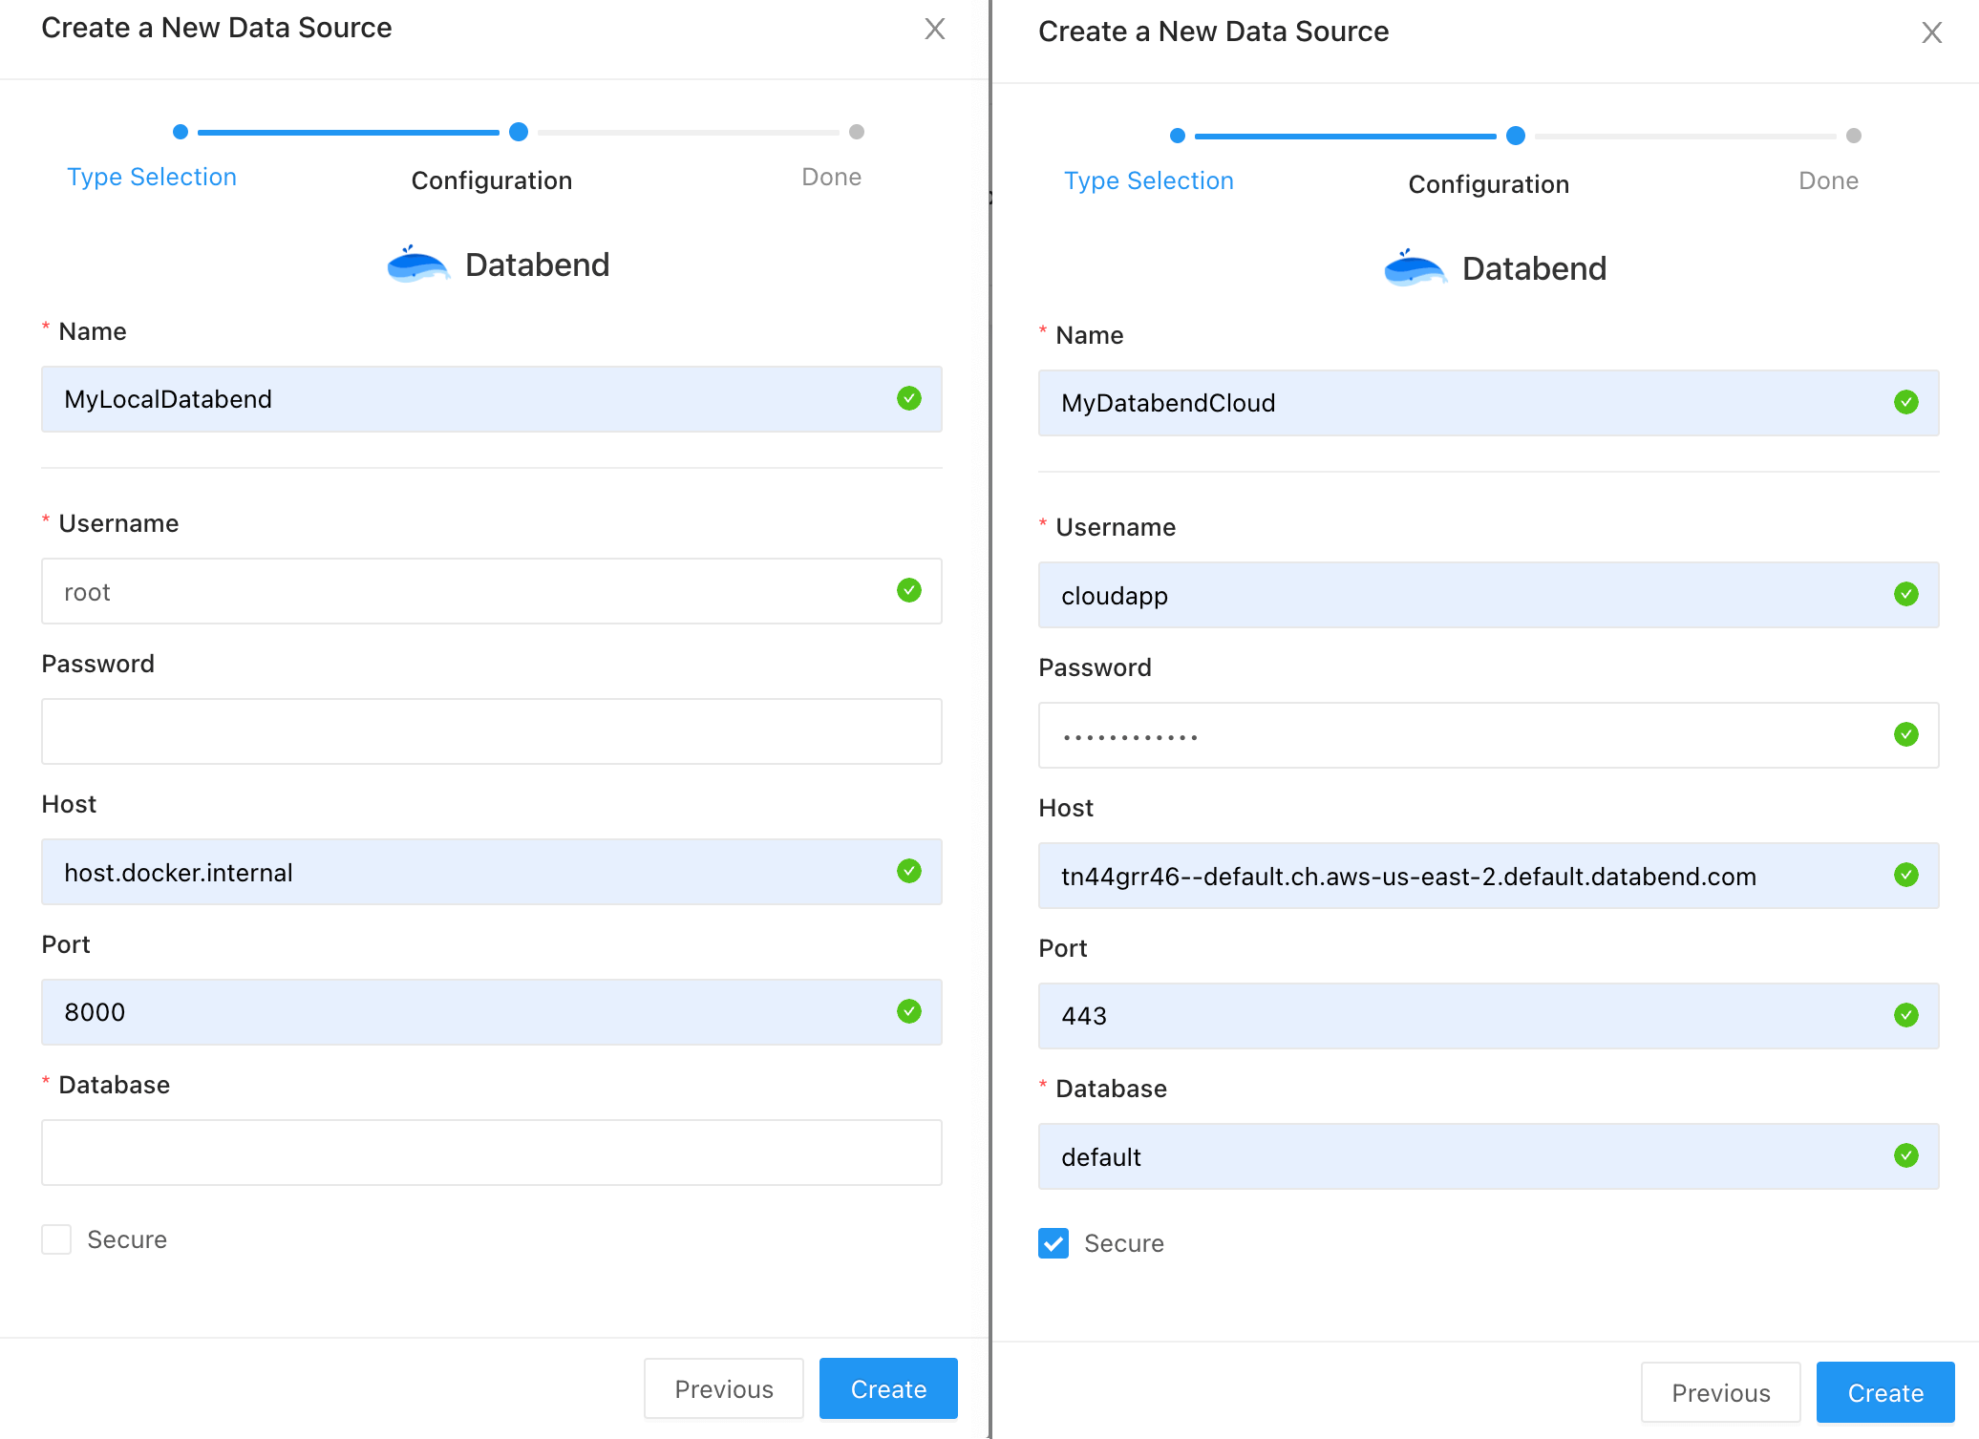Click the Databend title text in left dialog
The image size is (1979, 1439).
point(538,265)
